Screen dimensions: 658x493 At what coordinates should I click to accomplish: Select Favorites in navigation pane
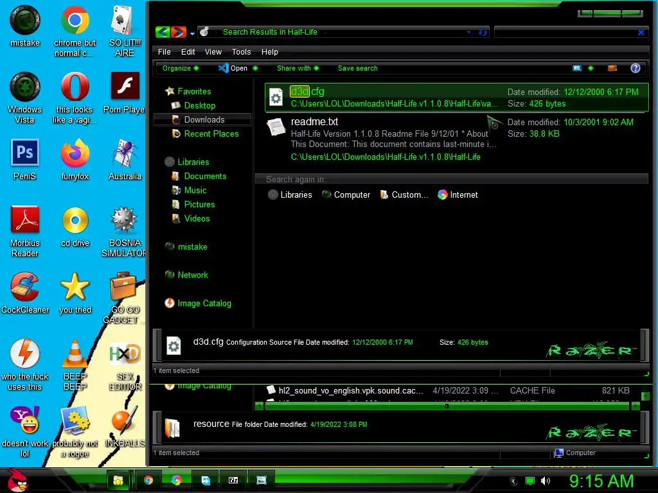coord(188,91)
